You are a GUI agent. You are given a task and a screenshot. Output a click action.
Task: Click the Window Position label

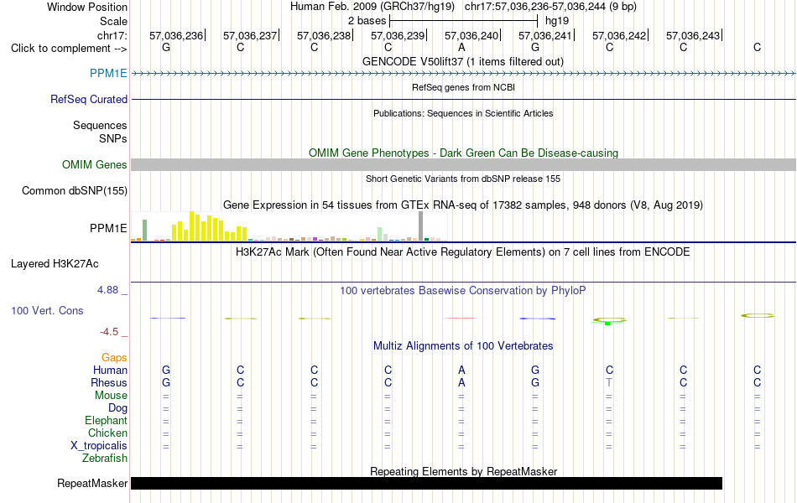pos(87,7)
